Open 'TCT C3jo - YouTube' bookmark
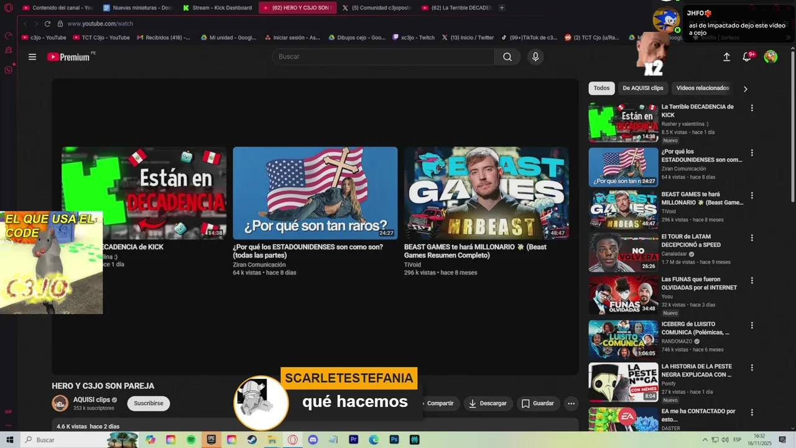The image size is (796, 448). 101,37
